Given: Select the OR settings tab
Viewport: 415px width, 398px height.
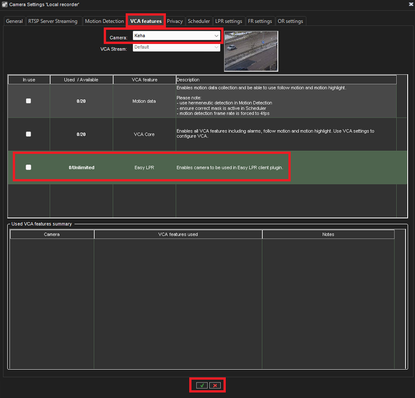Looking at the screenshot, I should point(290,21).
